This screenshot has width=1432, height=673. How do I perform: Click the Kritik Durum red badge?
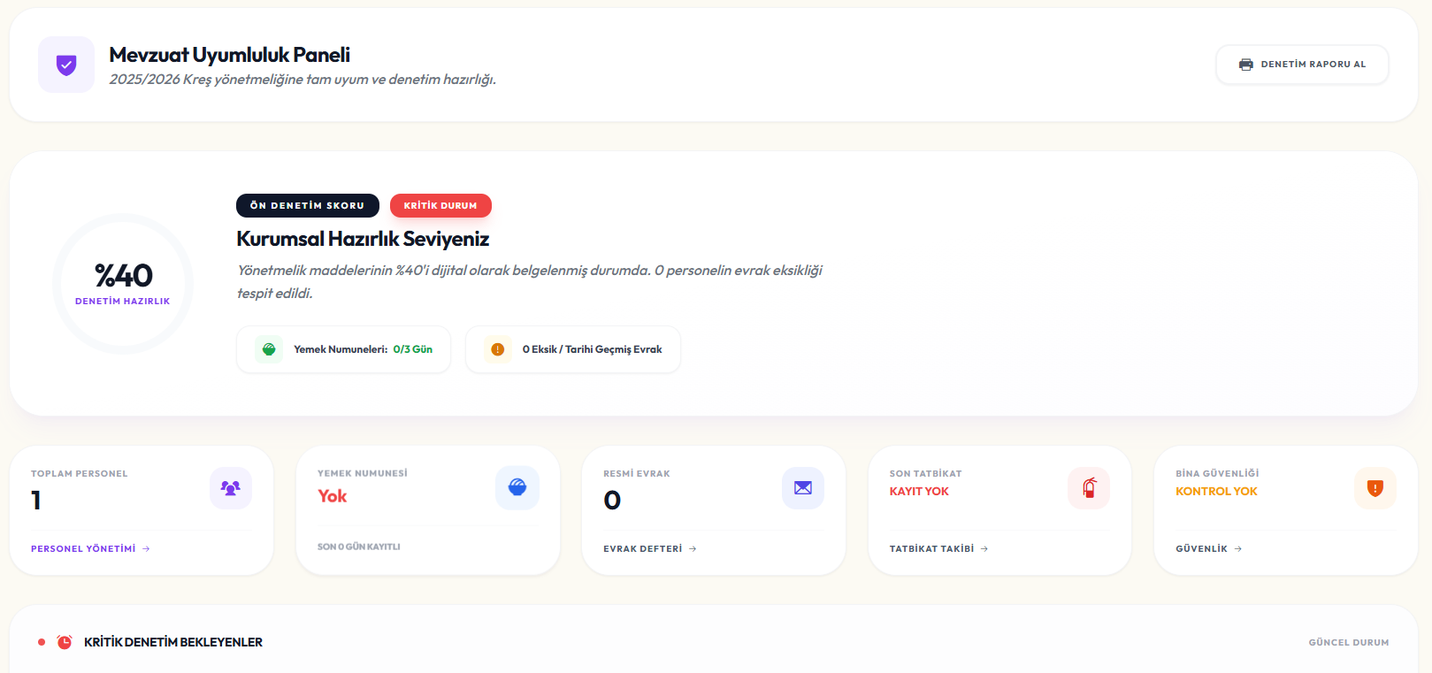[440, 205]
